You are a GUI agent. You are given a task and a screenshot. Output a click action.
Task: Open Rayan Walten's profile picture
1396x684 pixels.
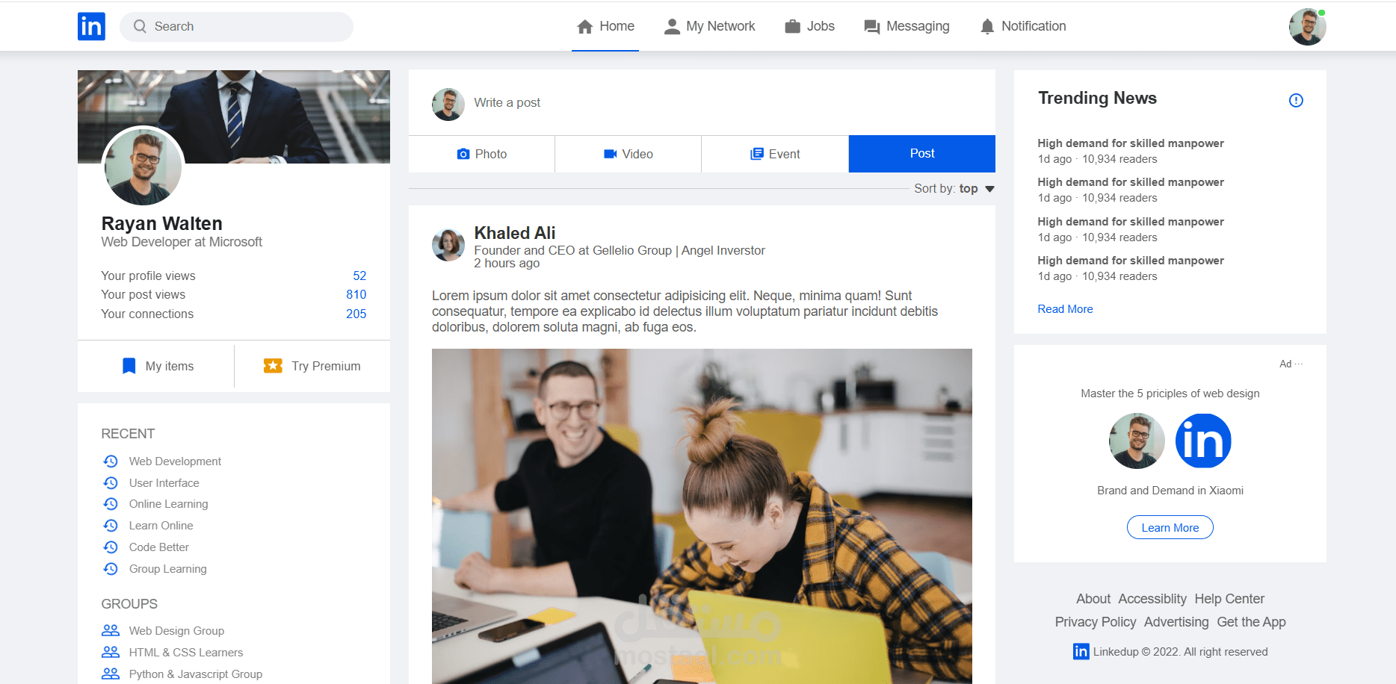(143, 167)
